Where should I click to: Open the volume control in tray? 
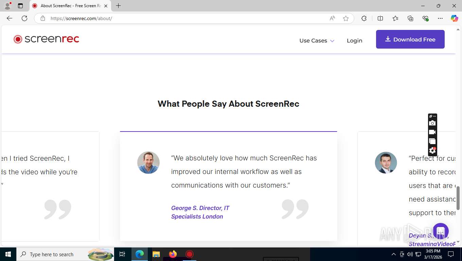click(410, 254)
